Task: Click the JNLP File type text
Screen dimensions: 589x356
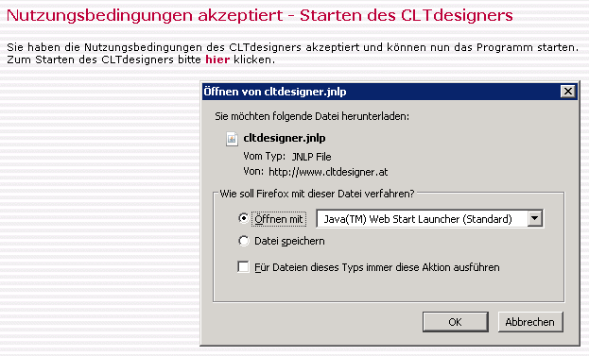Action: (x=311, y=157)
